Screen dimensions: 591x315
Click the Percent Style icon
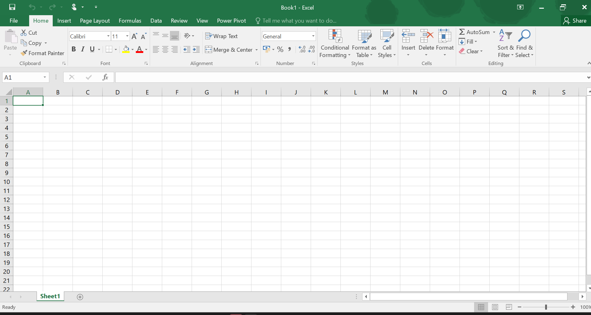pos(280,49)
